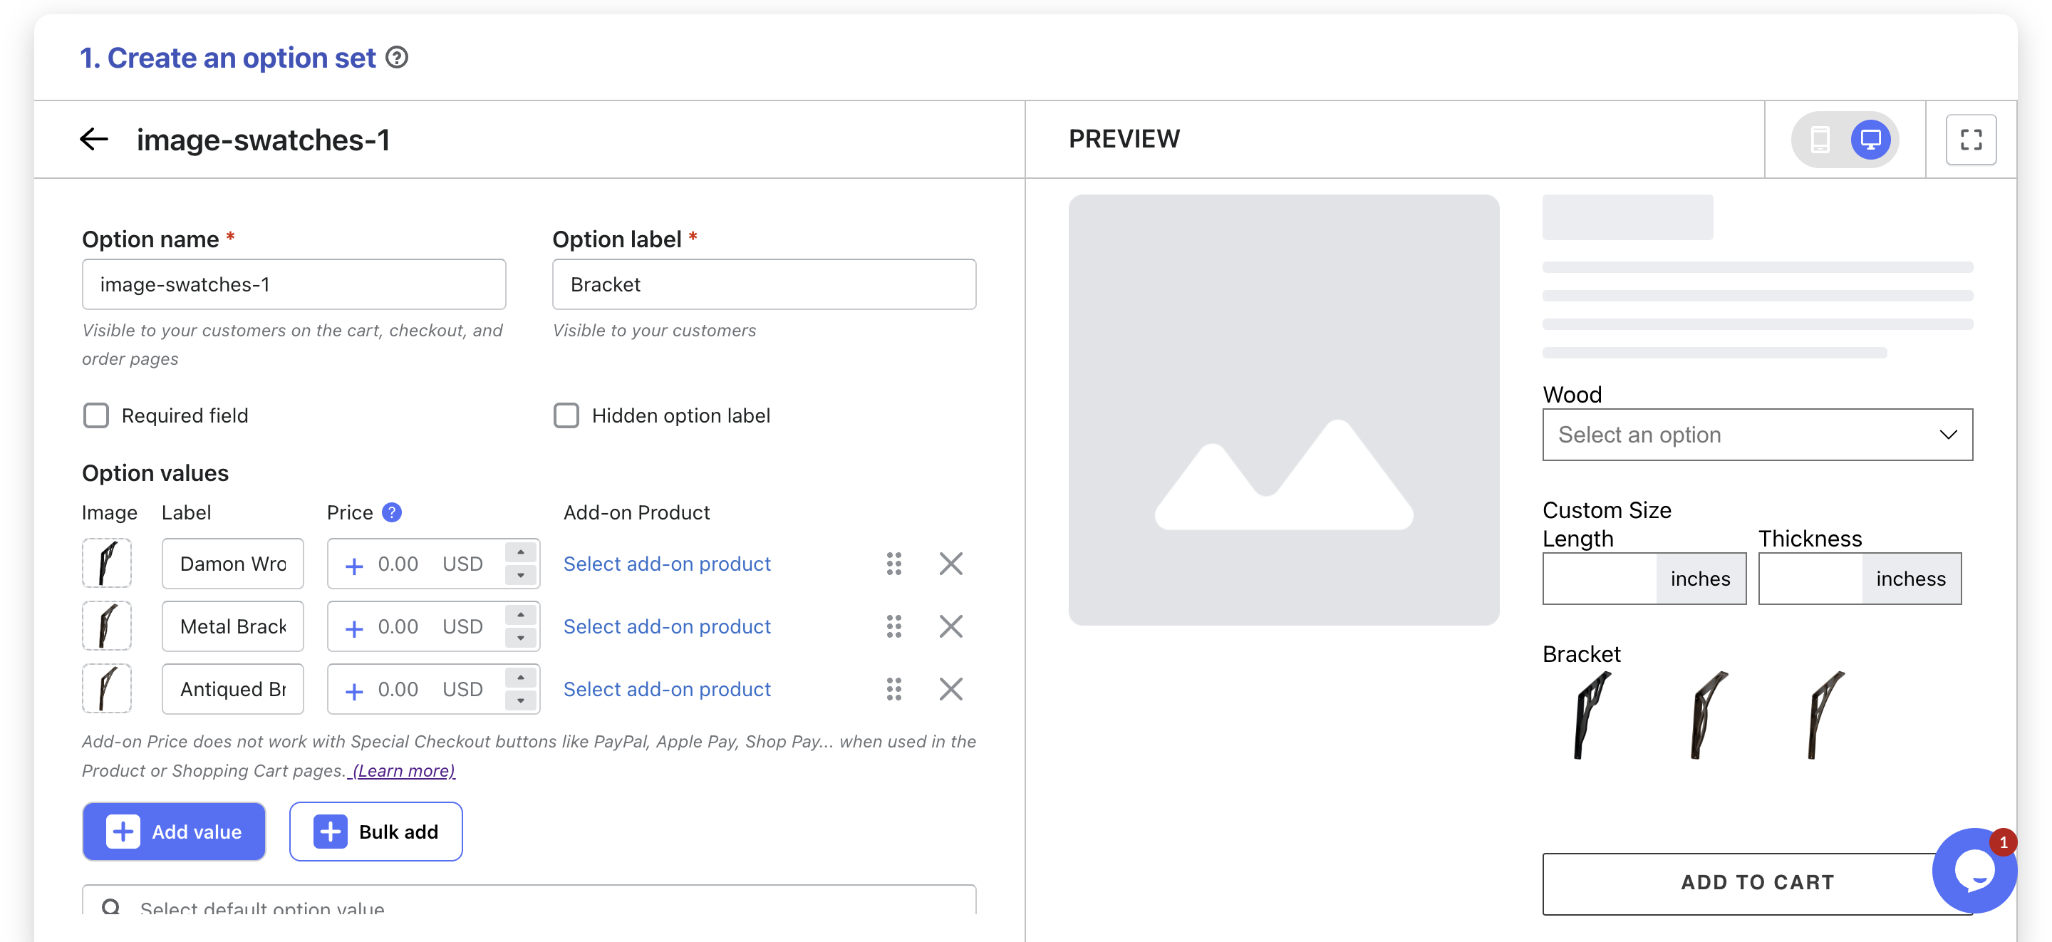Click the Bulk add button
The width and height of the screenshot is (2052, 942).
coord(376,832)
